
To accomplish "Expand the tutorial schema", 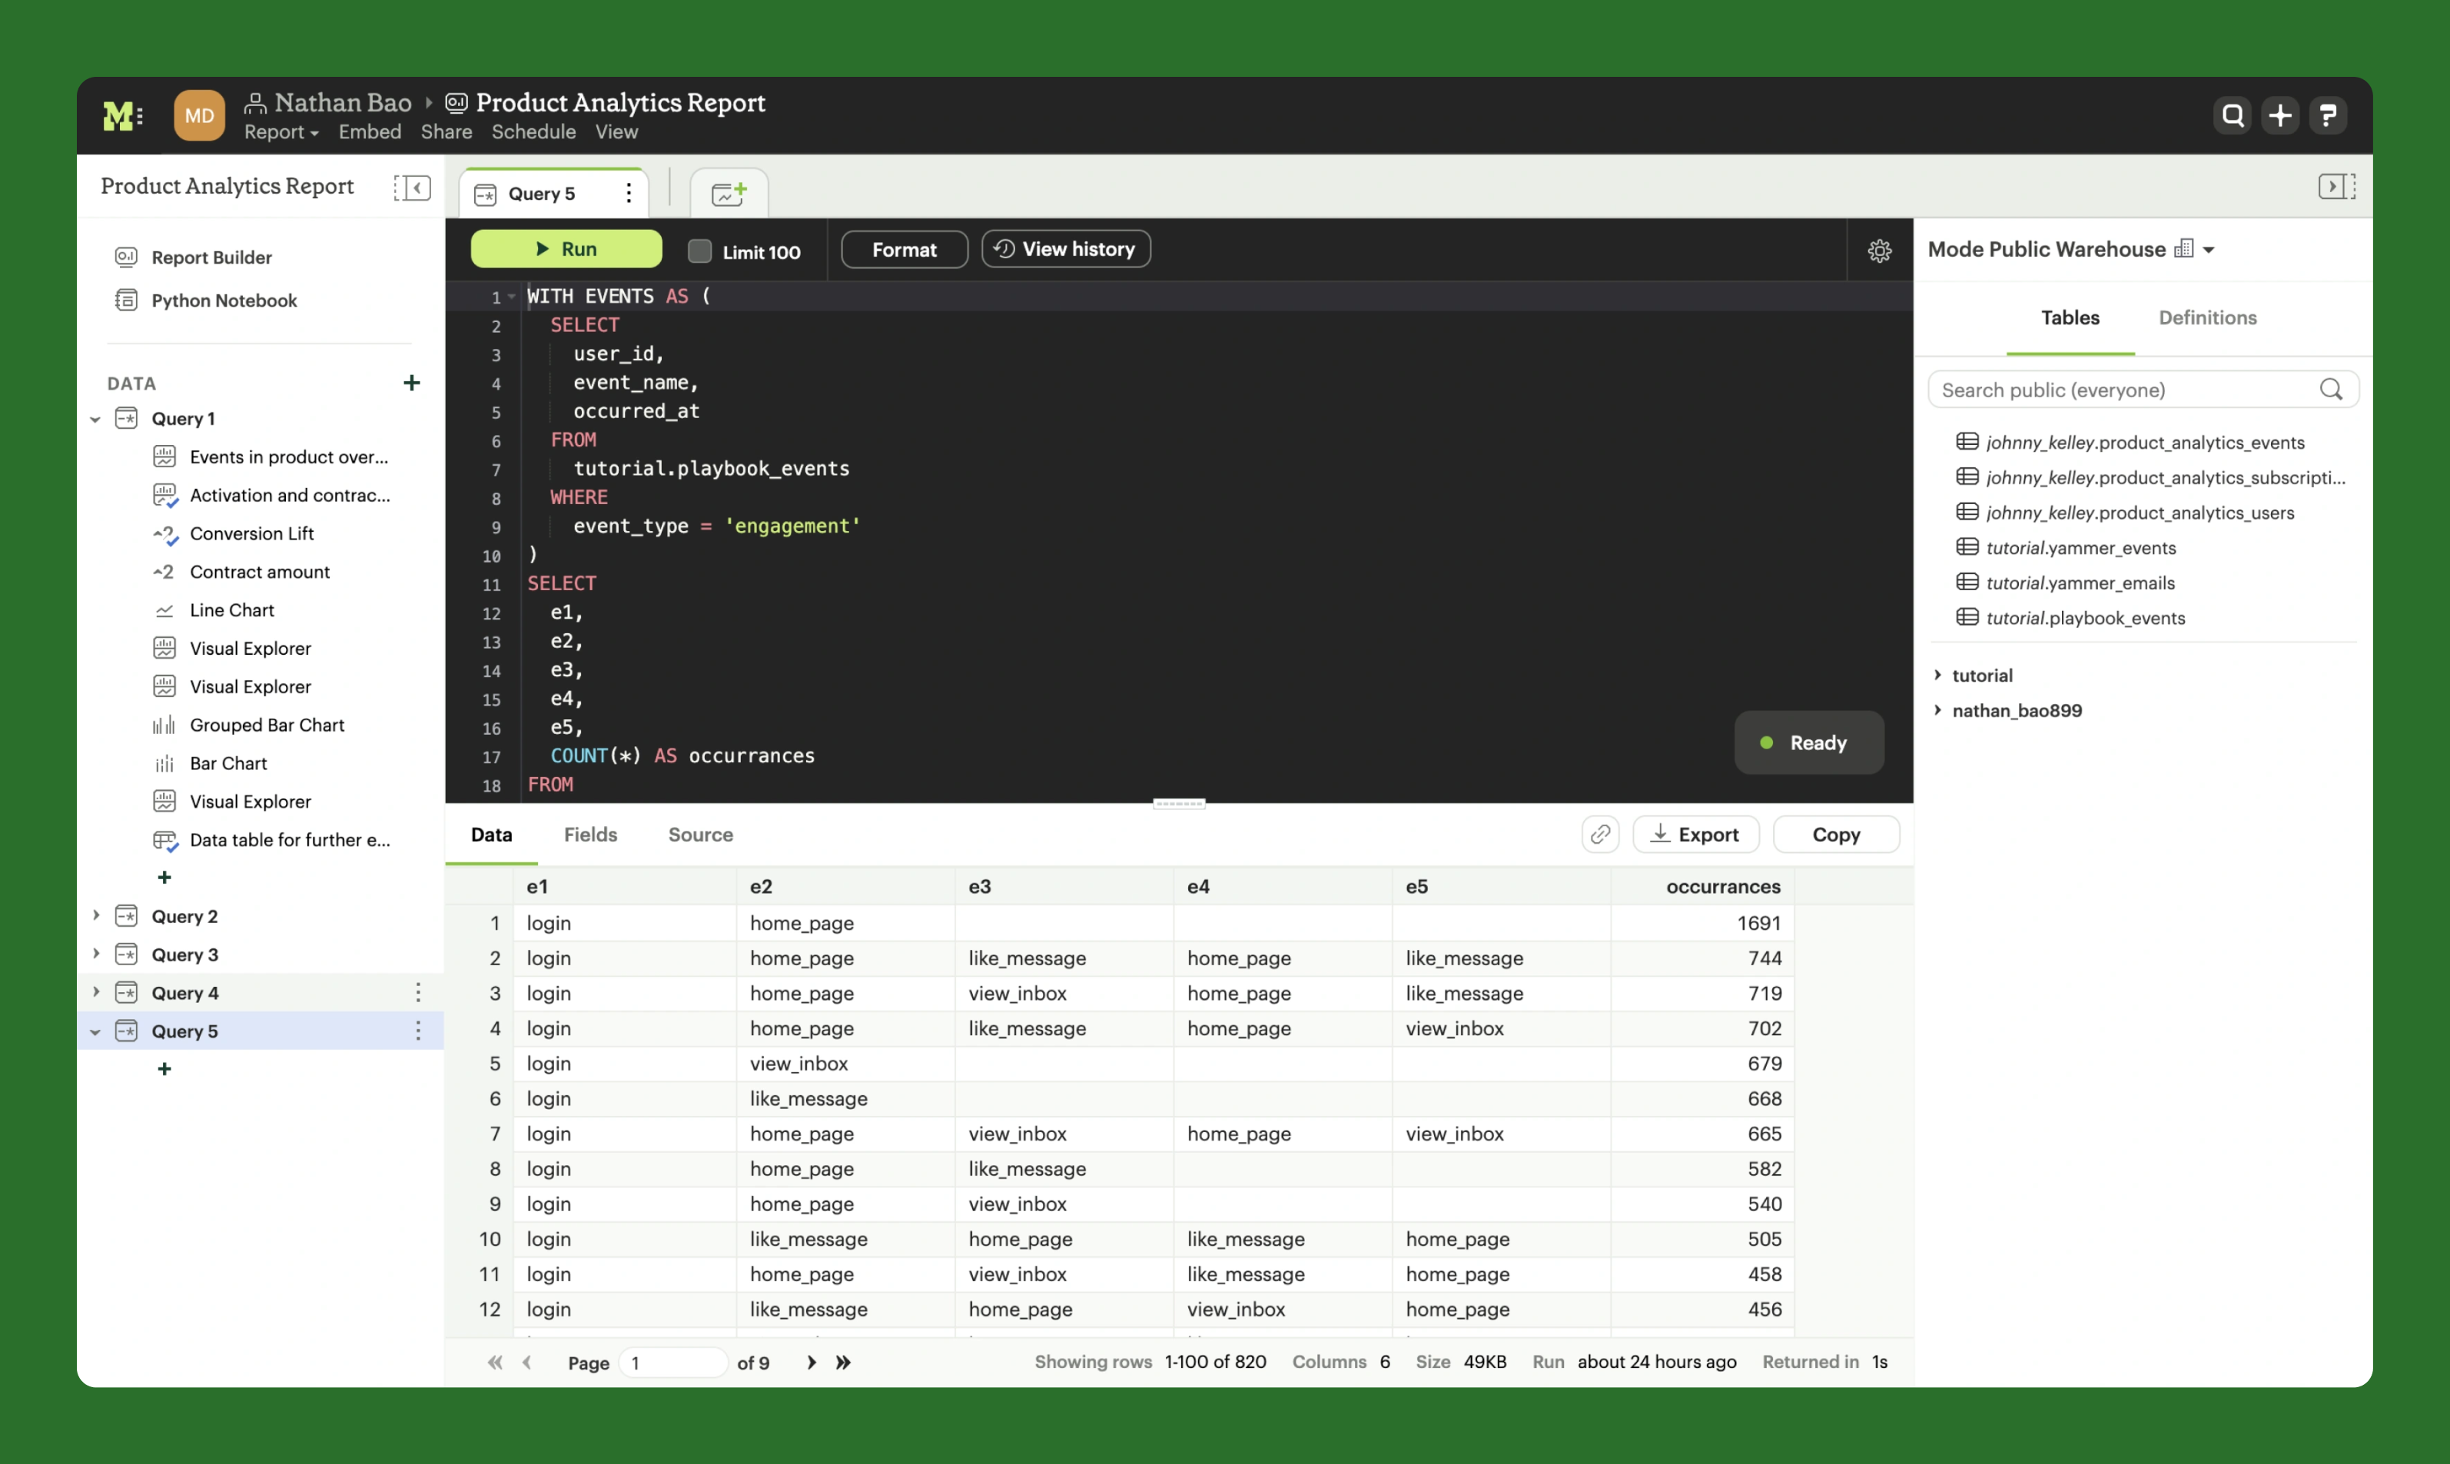I will point(1938,675).
